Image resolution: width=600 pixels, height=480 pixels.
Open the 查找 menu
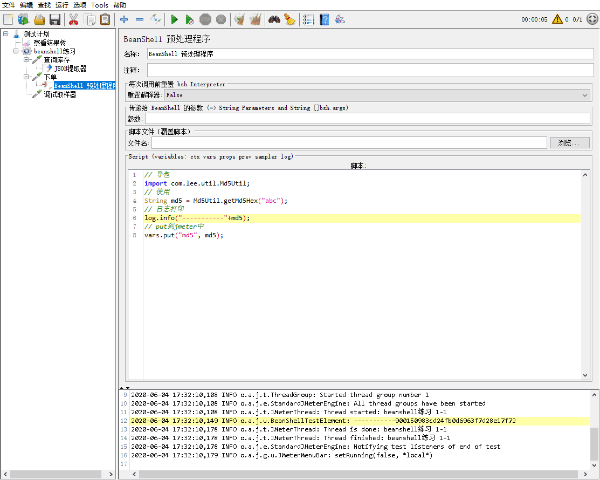point(44,5)
